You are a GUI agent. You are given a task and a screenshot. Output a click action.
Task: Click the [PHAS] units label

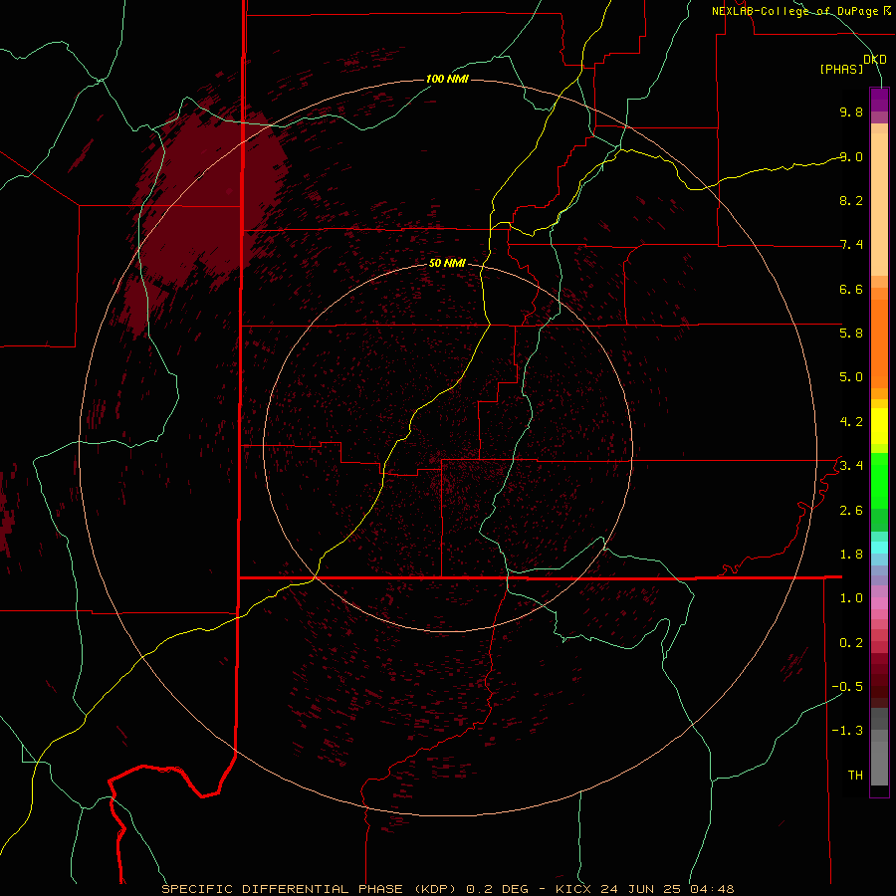click(x=841, y=70)
